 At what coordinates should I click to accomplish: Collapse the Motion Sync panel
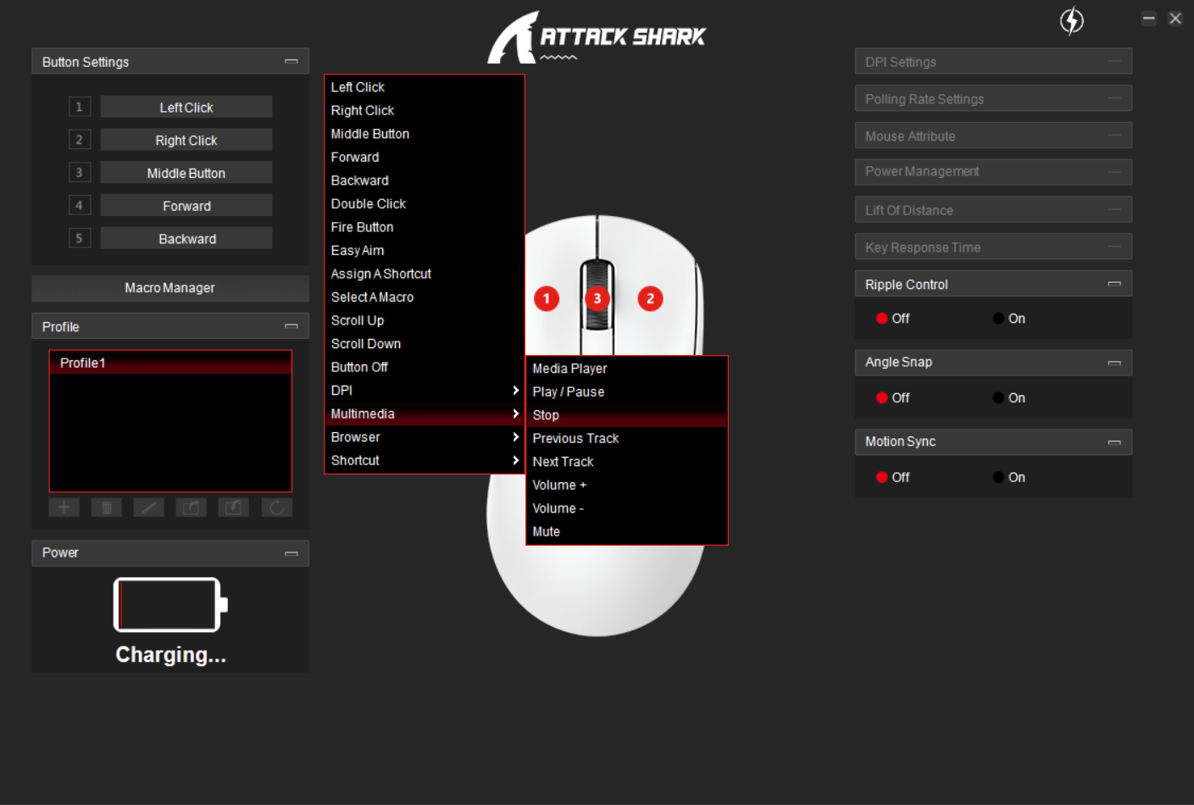click(1114, 442)
